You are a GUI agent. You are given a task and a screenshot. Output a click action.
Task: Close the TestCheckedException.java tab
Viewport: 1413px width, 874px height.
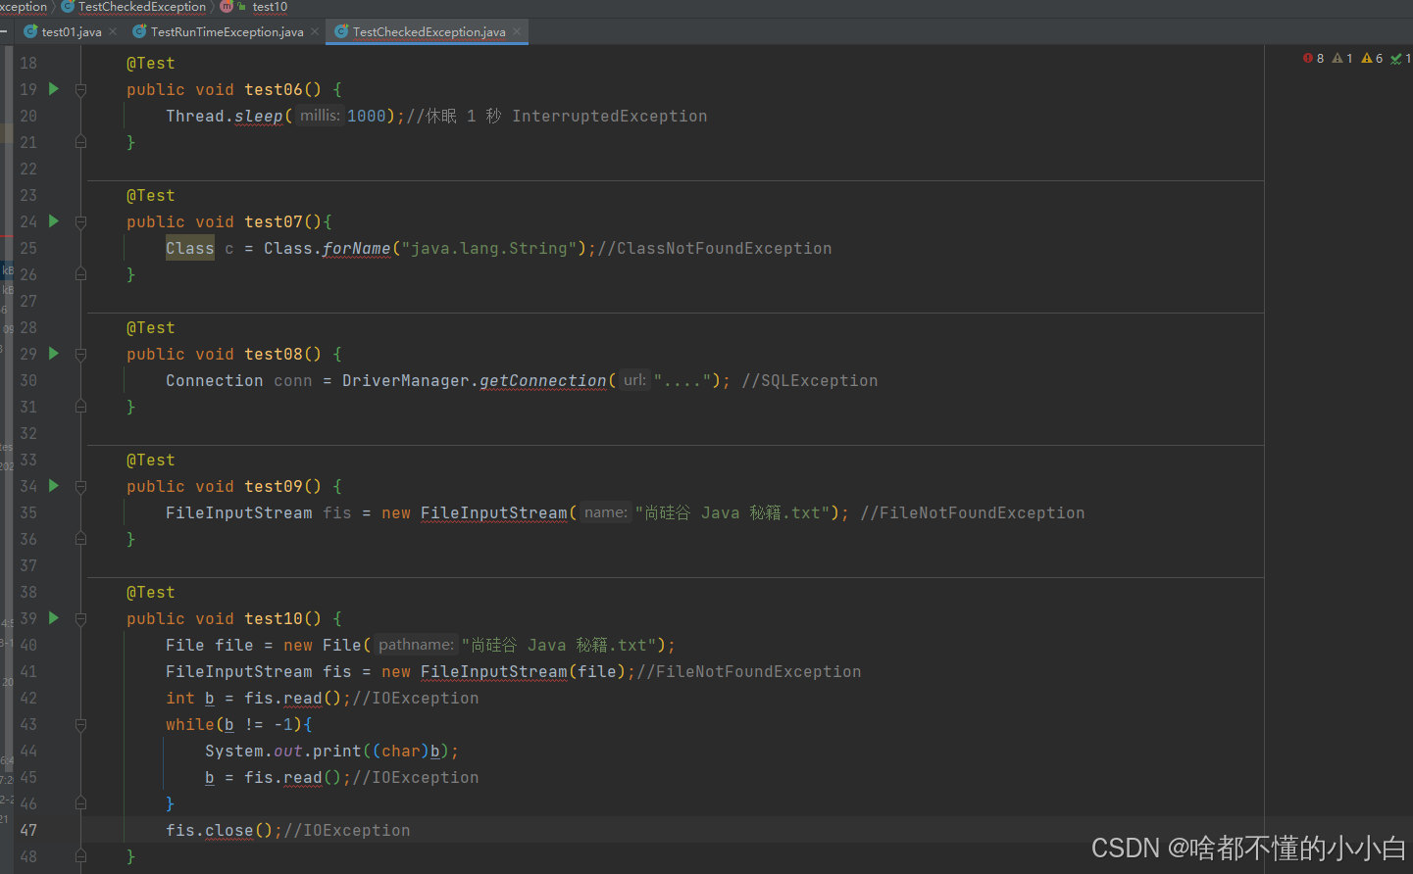[517, 31]
